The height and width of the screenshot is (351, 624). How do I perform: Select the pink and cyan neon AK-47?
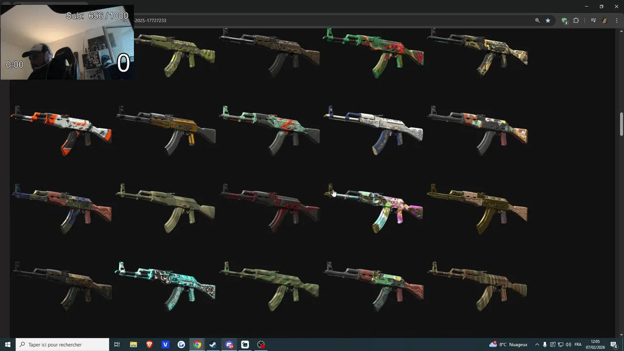pos(374,208)
